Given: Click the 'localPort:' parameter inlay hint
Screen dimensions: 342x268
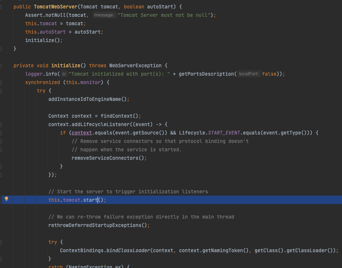Looking at the screenshot, I should coord(249,74).
